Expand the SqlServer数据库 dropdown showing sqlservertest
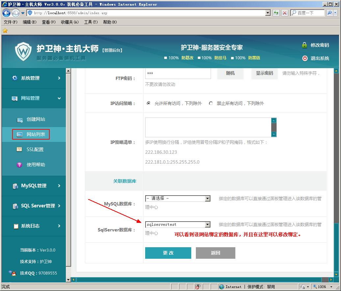341x291 pixels. coord(207,224)
